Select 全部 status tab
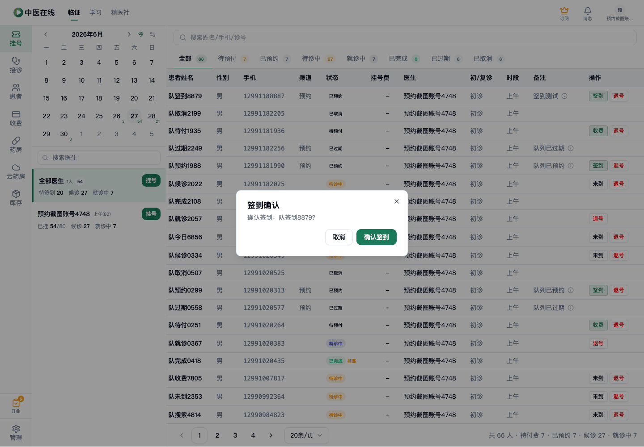644x447 pixels. click(192, 58)
